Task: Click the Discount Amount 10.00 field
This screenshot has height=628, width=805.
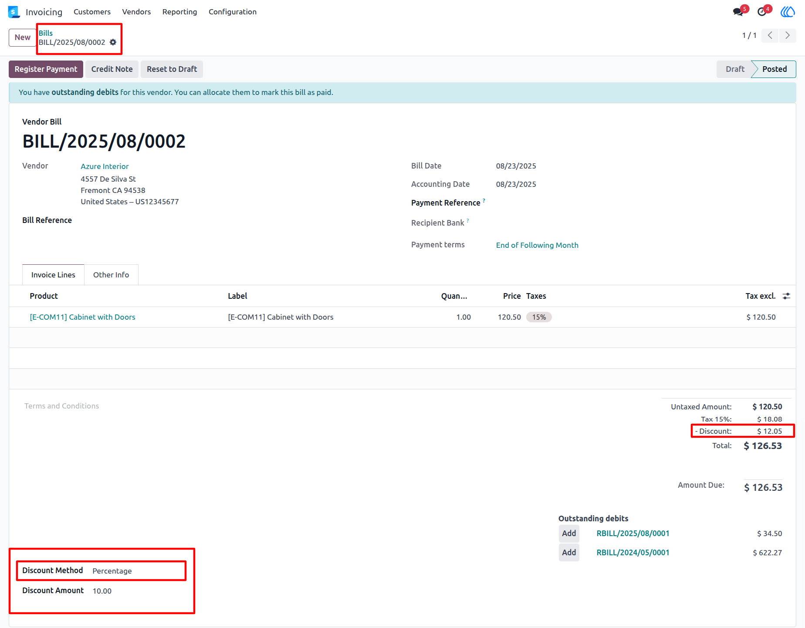Action: 102,591
